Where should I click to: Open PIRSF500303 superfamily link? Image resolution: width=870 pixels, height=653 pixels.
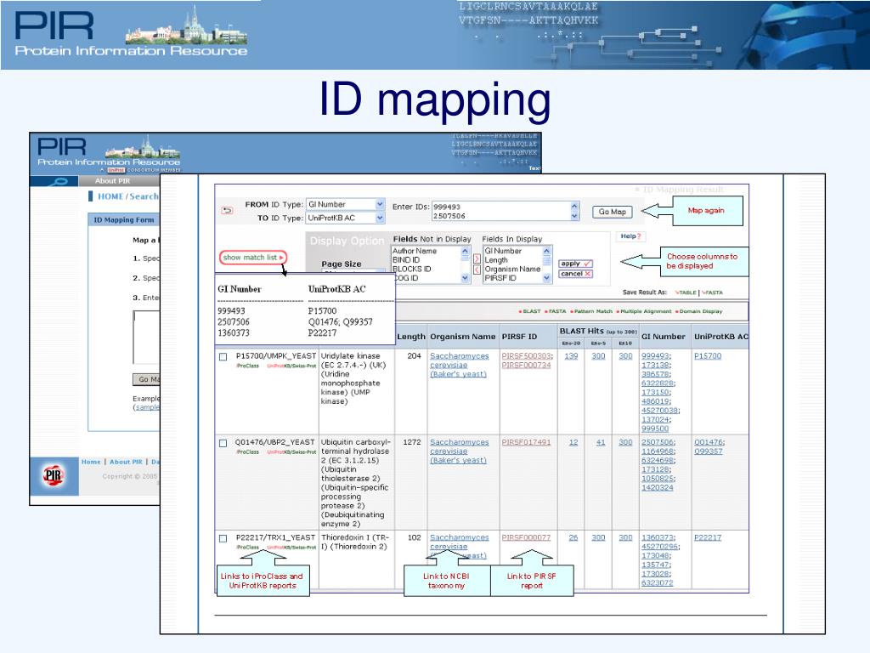527,356
